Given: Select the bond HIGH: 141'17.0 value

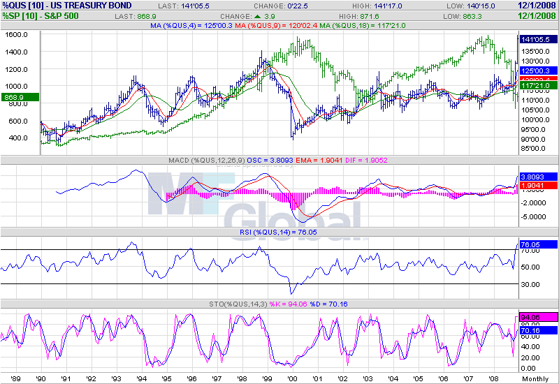Looking at the screenshot, I should click(377, 6).
